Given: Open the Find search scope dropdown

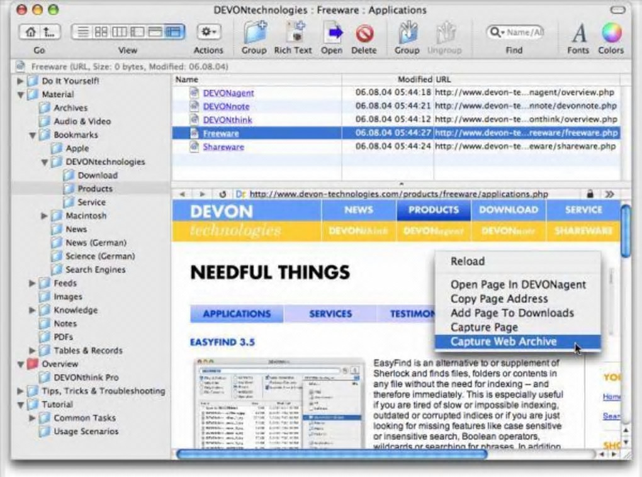Looking at the screenshot, I should (x=497, y=32).
